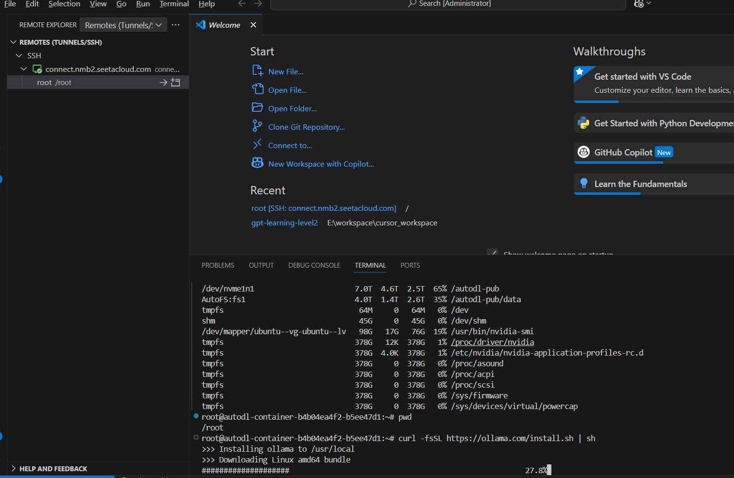Click the Open Folder icon
The height and width of the screenshot is (478, 734).
coord(257,108)
